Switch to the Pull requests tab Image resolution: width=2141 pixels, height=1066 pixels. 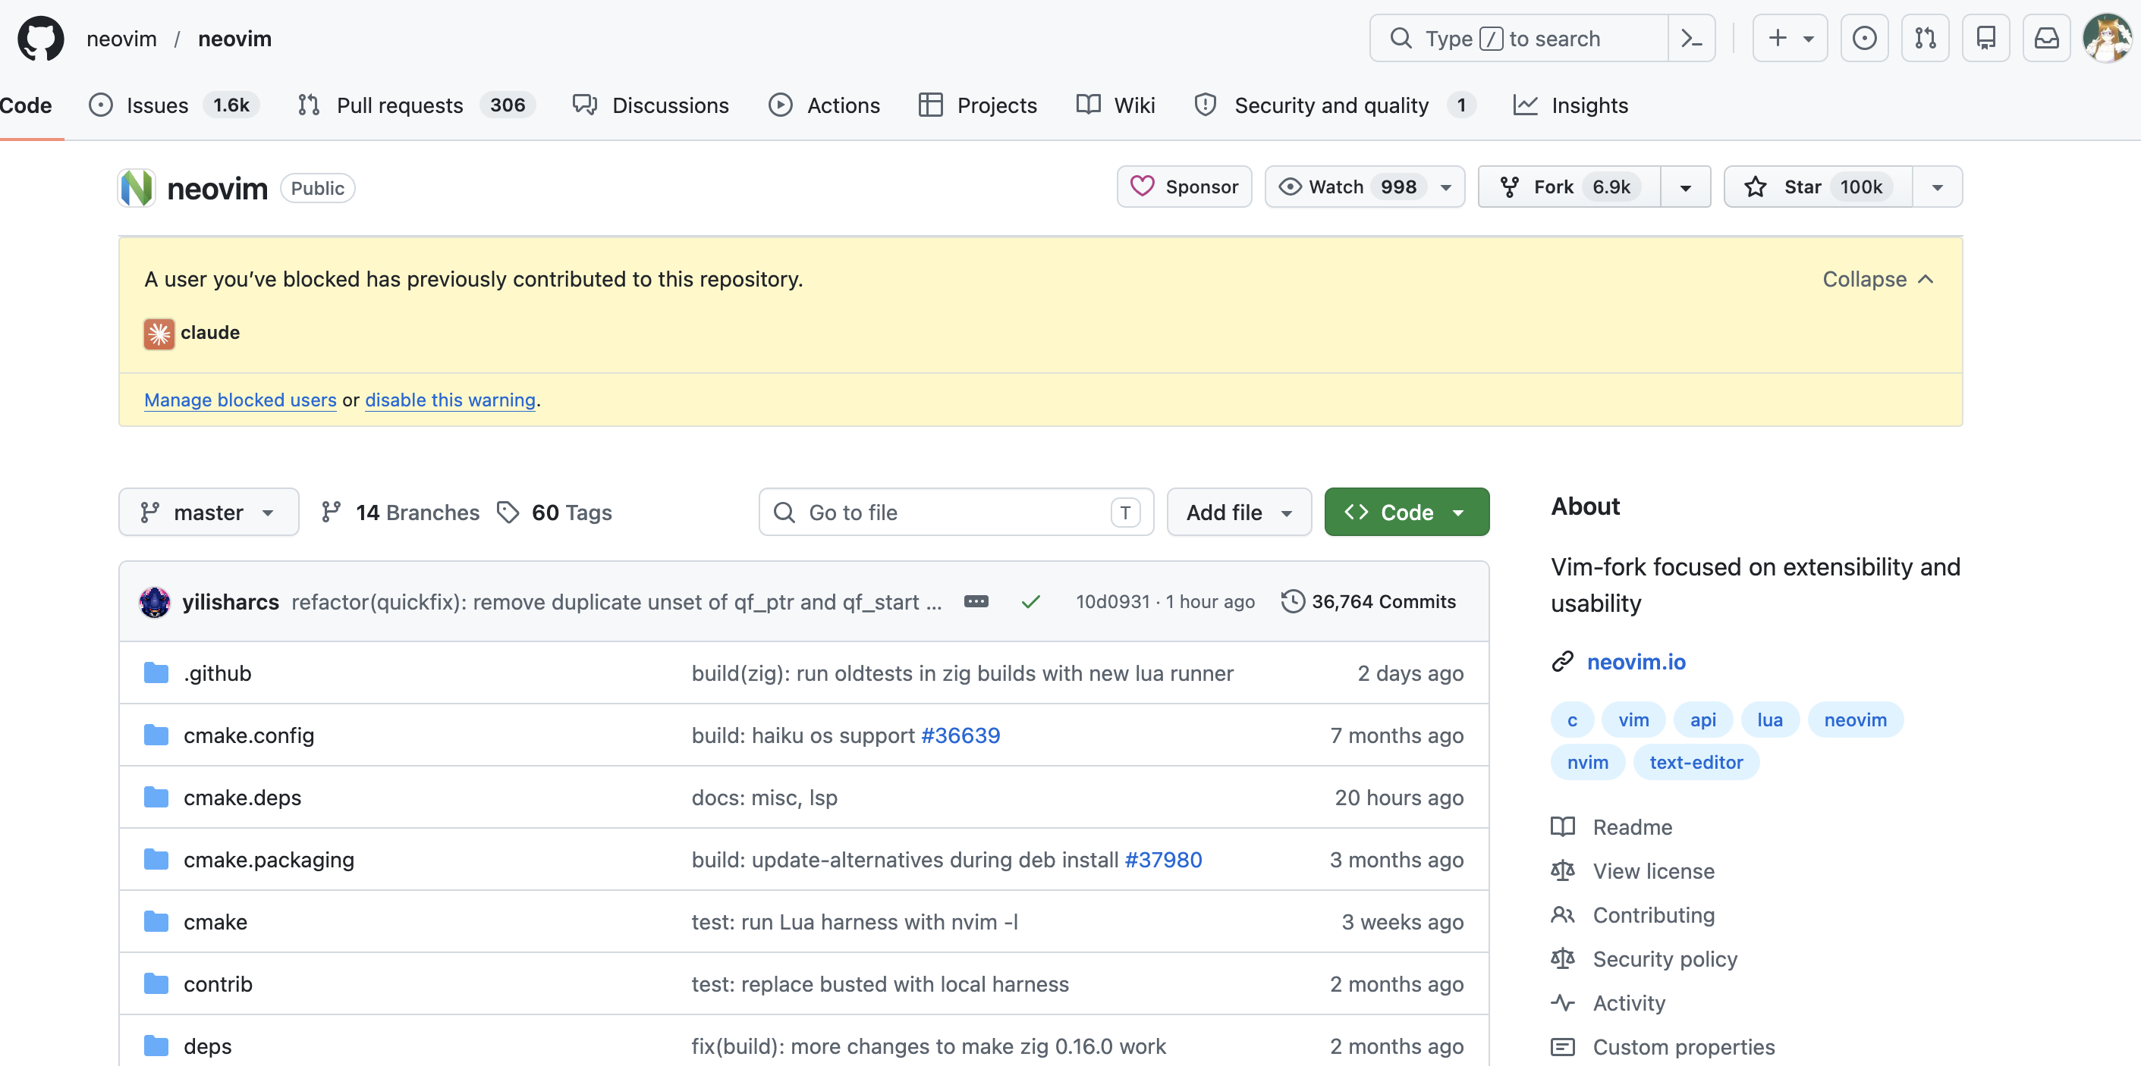(x=417, y=105)
